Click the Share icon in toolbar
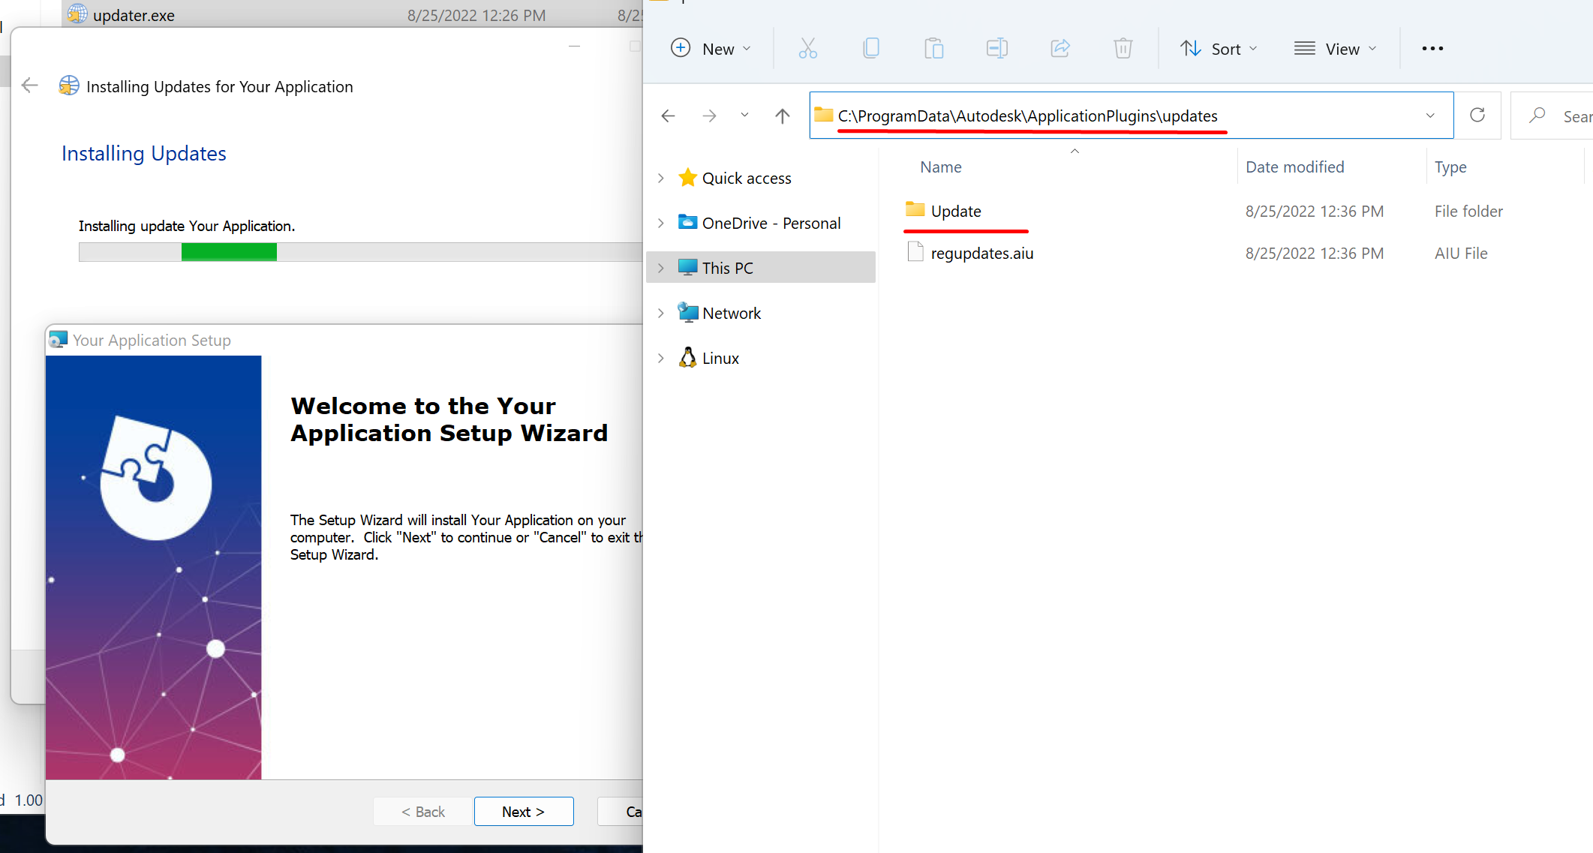This screenshot has width=1593, height=853. coord(1059,49)
